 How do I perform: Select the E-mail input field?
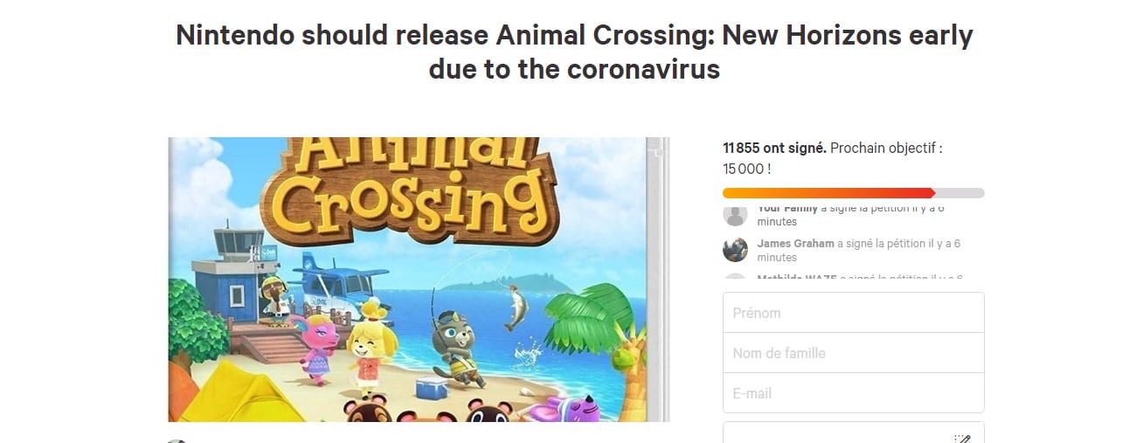click(x=853, y=393)
